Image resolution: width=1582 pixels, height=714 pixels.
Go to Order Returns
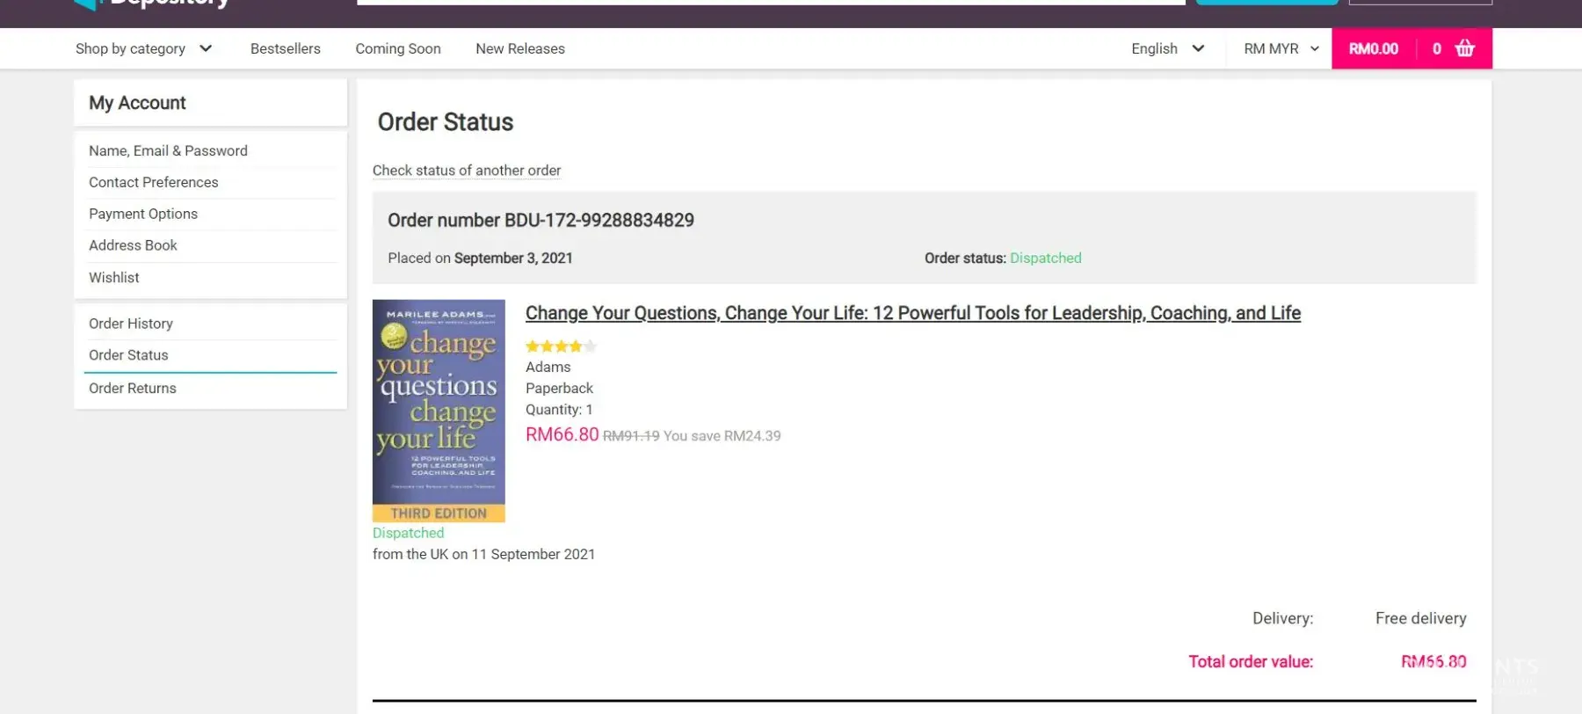(132, 388)
